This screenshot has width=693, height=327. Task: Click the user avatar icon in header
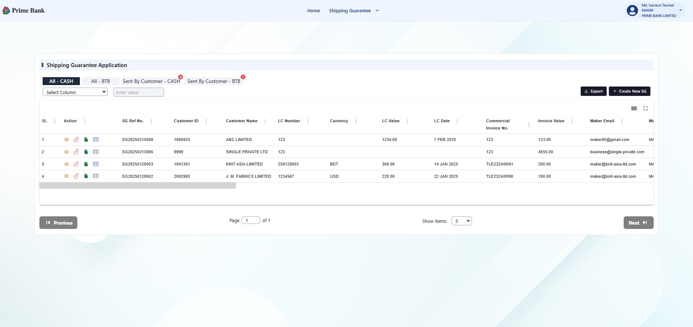tap(632, 10)
